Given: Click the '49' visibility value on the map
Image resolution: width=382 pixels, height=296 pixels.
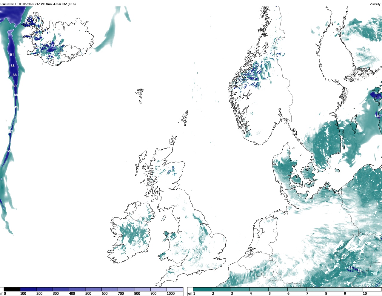Looking at the screenshot, I should tap(16, 107).
